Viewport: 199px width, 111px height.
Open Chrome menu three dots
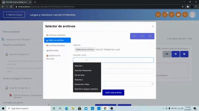(x=196, y=7)
